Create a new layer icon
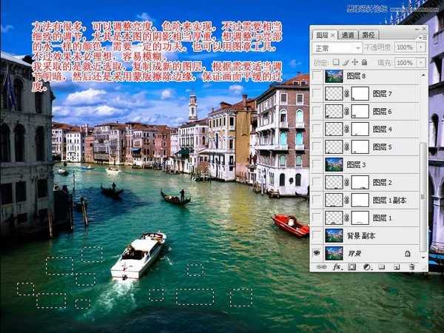 point(397,266)
